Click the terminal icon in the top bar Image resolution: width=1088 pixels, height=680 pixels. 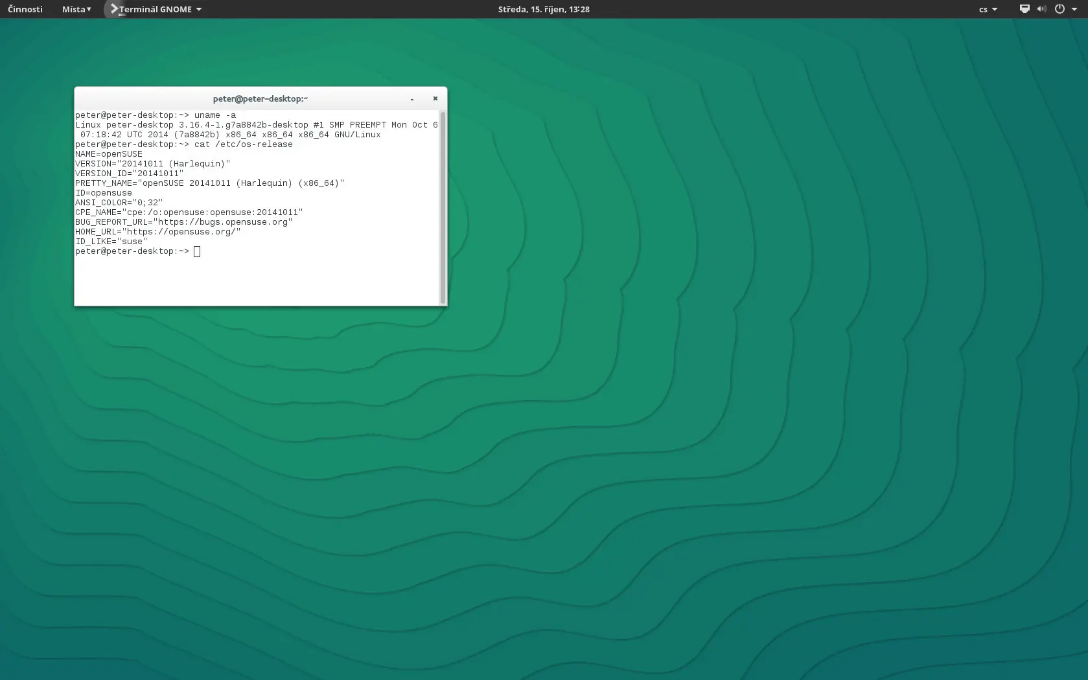click(114, 9)
